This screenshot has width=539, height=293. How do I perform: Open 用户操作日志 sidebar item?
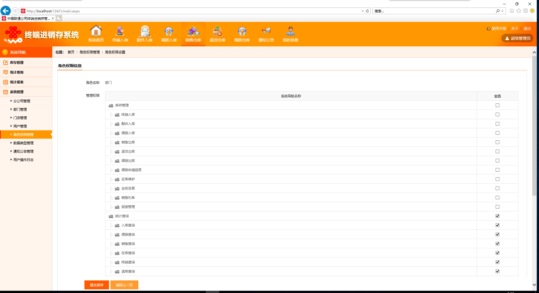click(x=23, y=160)
